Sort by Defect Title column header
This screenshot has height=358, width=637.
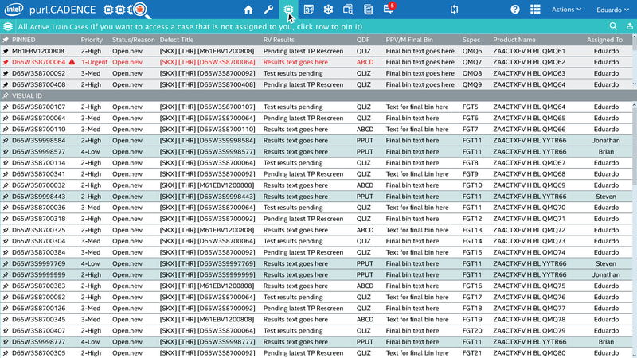(177, 40)
